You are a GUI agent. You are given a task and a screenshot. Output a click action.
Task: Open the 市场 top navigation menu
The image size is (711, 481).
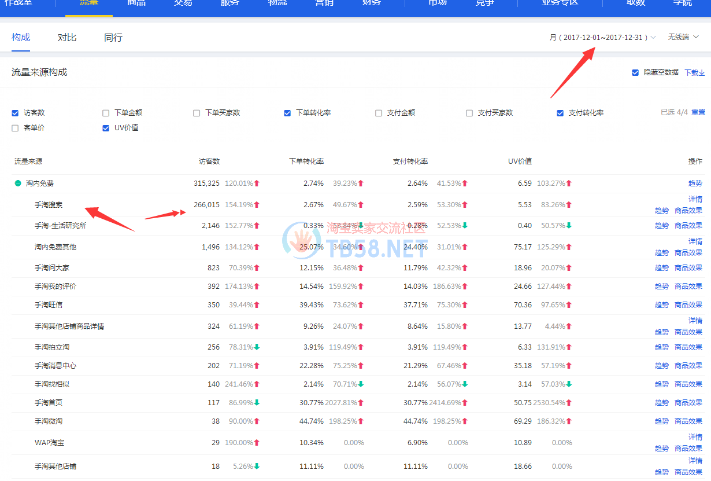click(x=438, y=3)
